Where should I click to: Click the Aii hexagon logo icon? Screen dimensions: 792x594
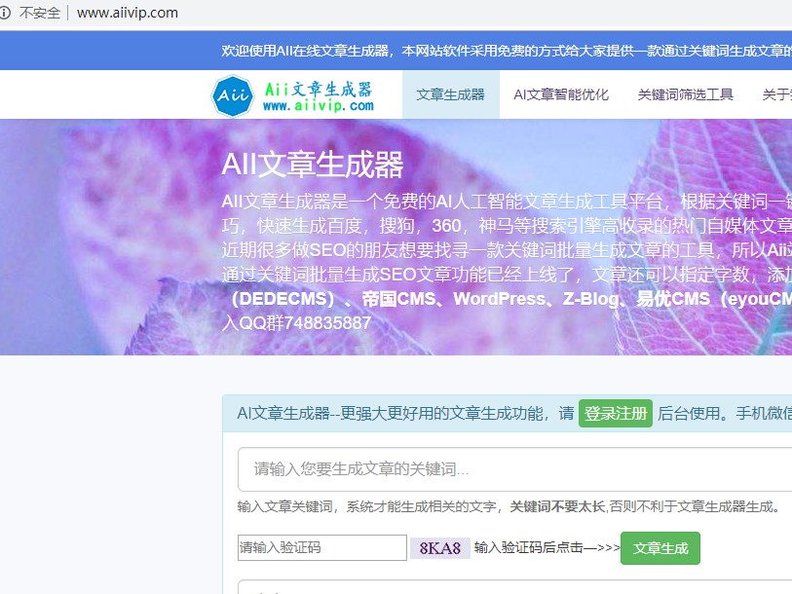pos(233,95)
